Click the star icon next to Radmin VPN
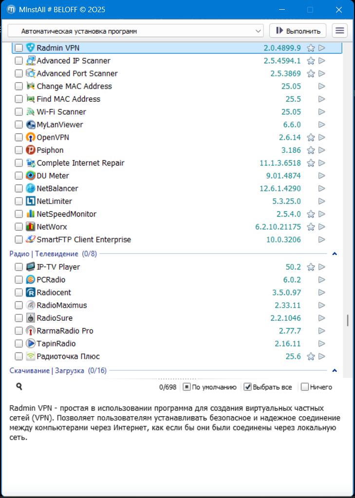This screenshot has width=355, height=498. coord(311,48)
